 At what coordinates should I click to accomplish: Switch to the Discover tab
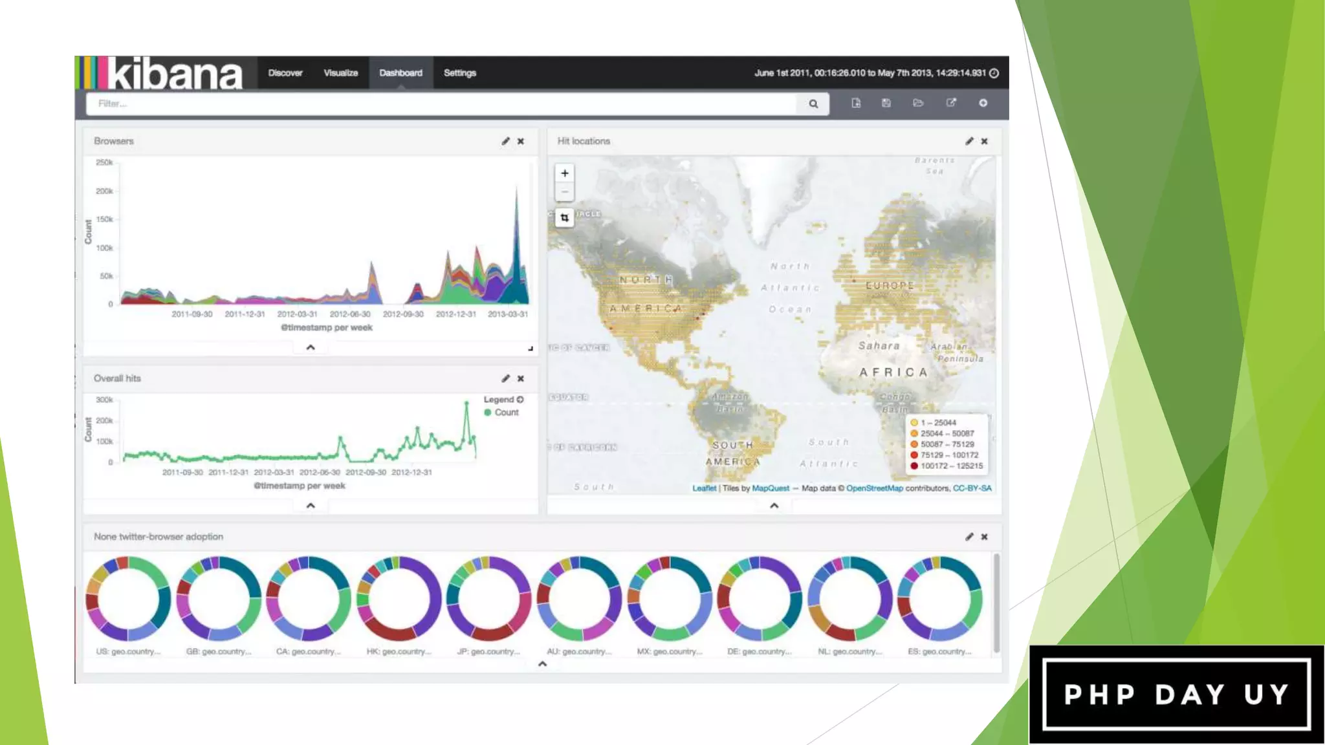click(285, 73)
